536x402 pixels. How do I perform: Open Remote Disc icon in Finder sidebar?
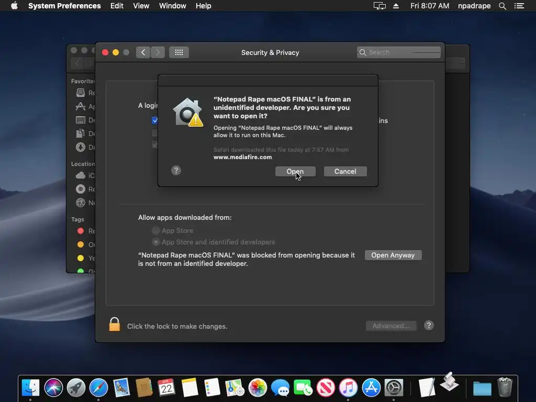(80, 189)
